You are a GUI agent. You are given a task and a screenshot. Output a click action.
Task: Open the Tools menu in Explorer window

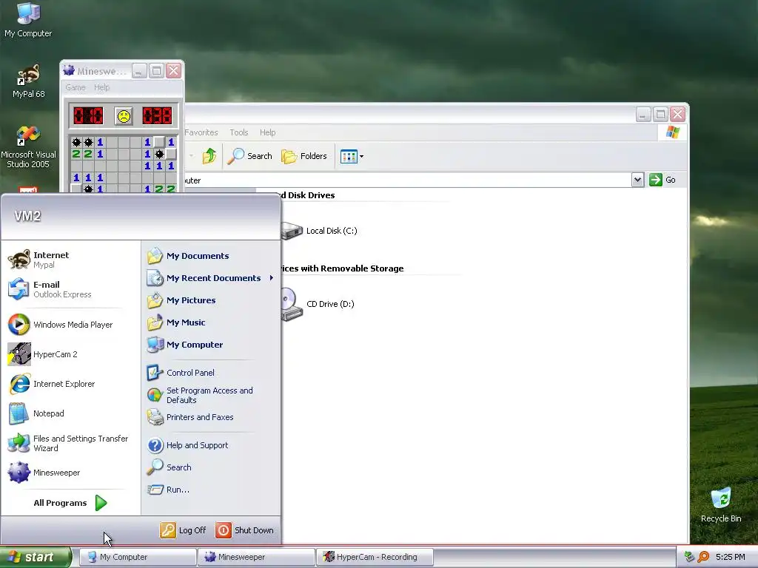[239, 132]
